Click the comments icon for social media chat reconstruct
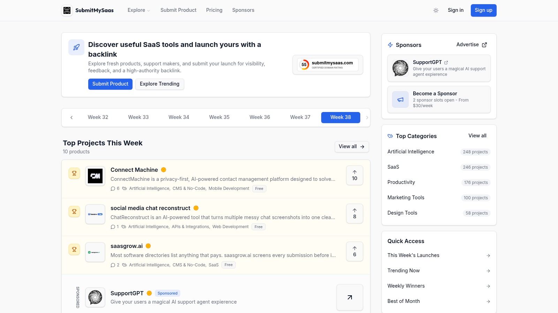Screen dimensions: 558x313 113,227
